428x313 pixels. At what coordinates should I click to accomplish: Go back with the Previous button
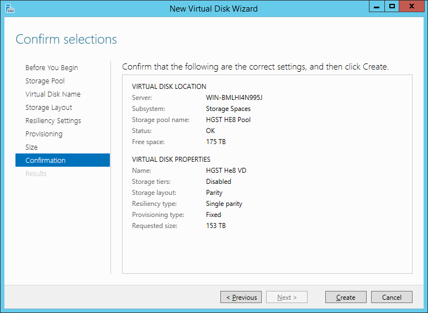click(x=241, y=297)
